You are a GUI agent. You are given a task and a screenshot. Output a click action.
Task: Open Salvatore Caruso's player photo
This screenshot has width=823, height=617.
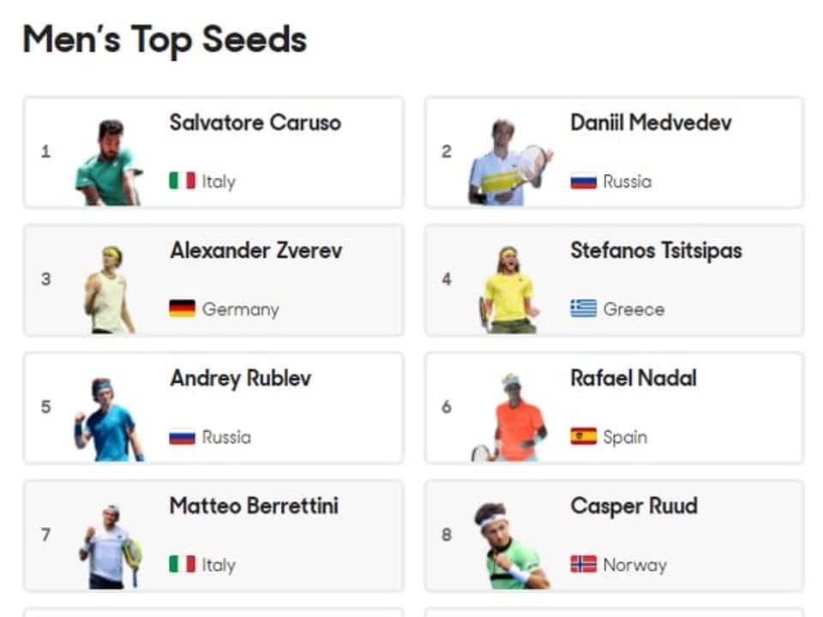[109, 162]
